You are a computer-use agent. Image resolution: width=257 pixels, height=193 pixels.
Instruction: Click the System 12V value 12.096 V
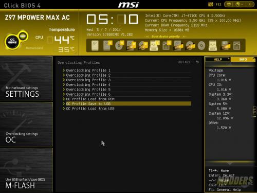[x=225, y=118]
